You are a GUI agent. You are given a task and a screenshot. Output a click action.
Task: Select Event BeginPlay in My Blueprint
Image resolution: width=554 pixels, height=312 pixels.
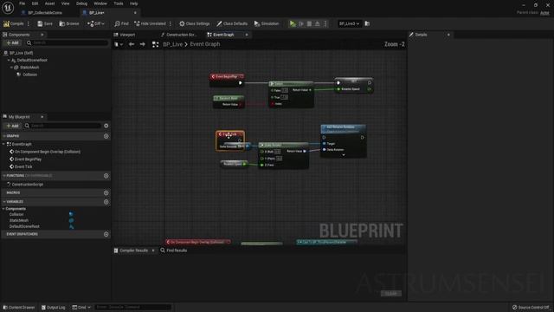pyautogui.click(x=28, y=159)
